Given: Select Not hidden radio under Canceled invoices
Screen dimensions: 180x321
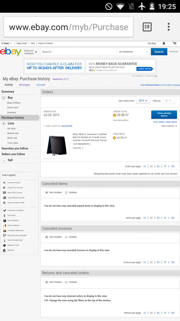Looking at the screenshot, I should pyautogui.click(x=47, y=237).
